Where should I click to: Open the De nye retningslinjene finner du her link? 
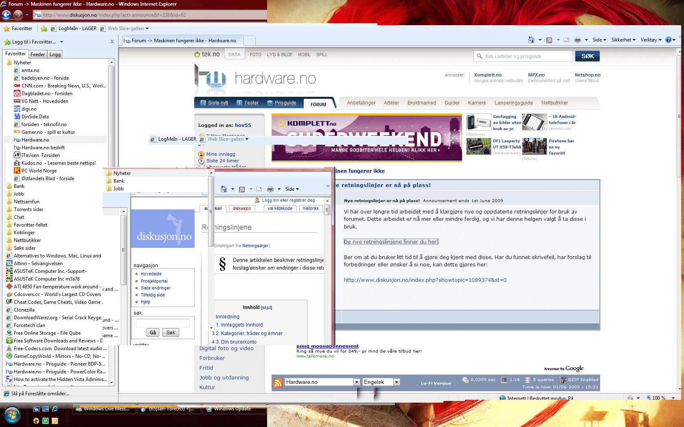click(x=391, y=242)
